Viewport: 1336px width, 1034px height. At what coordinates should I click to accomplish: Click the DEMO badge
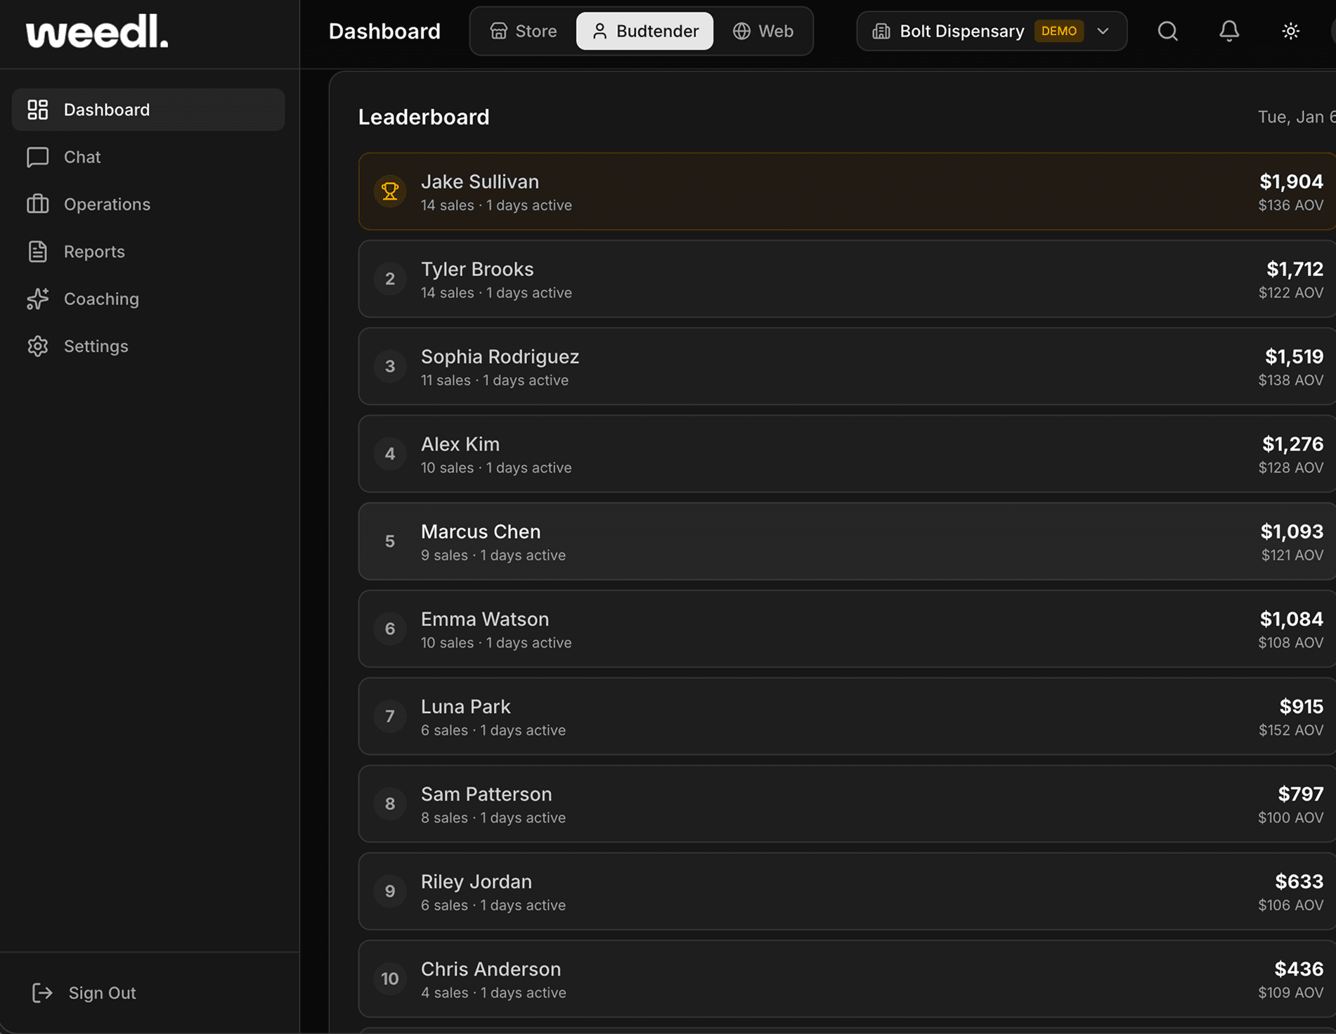pos(1058,31)
